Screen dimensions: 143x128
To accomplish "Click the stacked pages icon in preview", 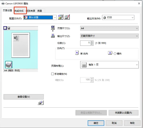I will click(x=9, y=65).
